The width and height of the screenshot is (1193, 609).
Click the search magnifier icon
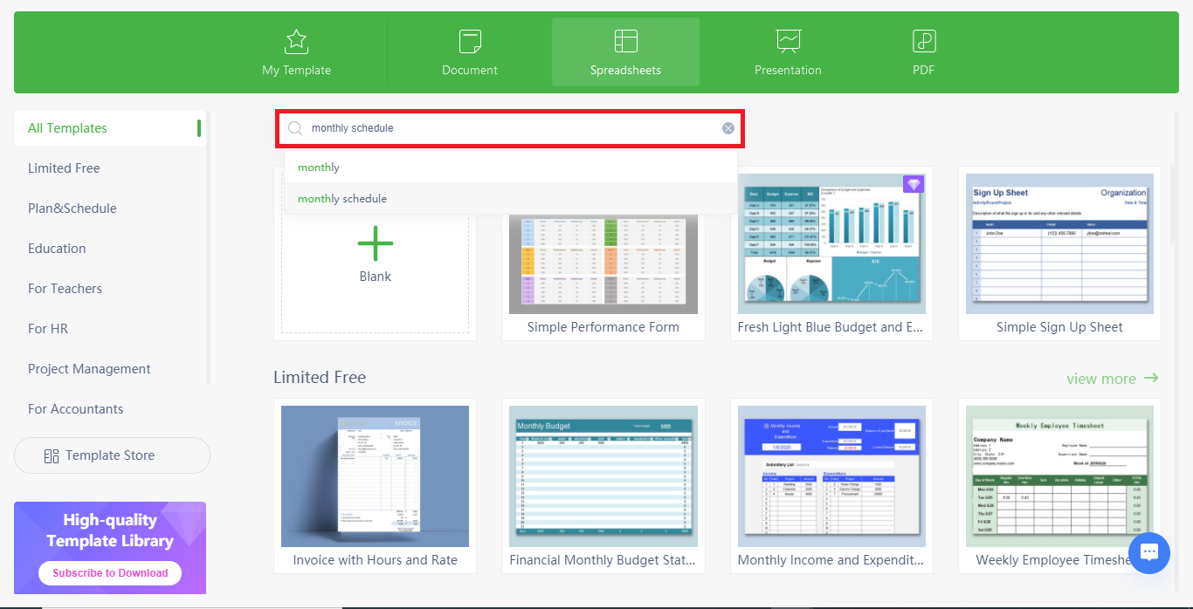[295, 128]
